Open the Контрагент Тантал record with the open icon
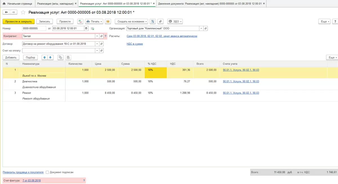 [101, 36]
